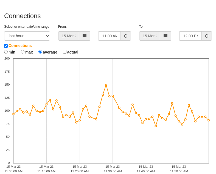Click the orange Connections series label
216x174 pixels.
click(20, 46)
